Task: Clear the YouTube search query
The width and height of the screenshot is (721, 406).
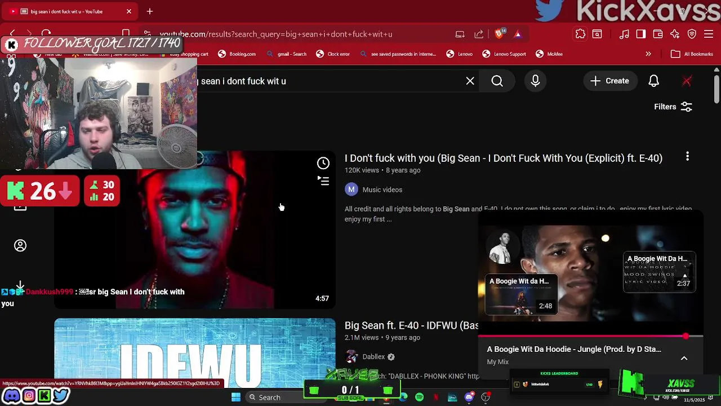Action: (x=470, y=81)
